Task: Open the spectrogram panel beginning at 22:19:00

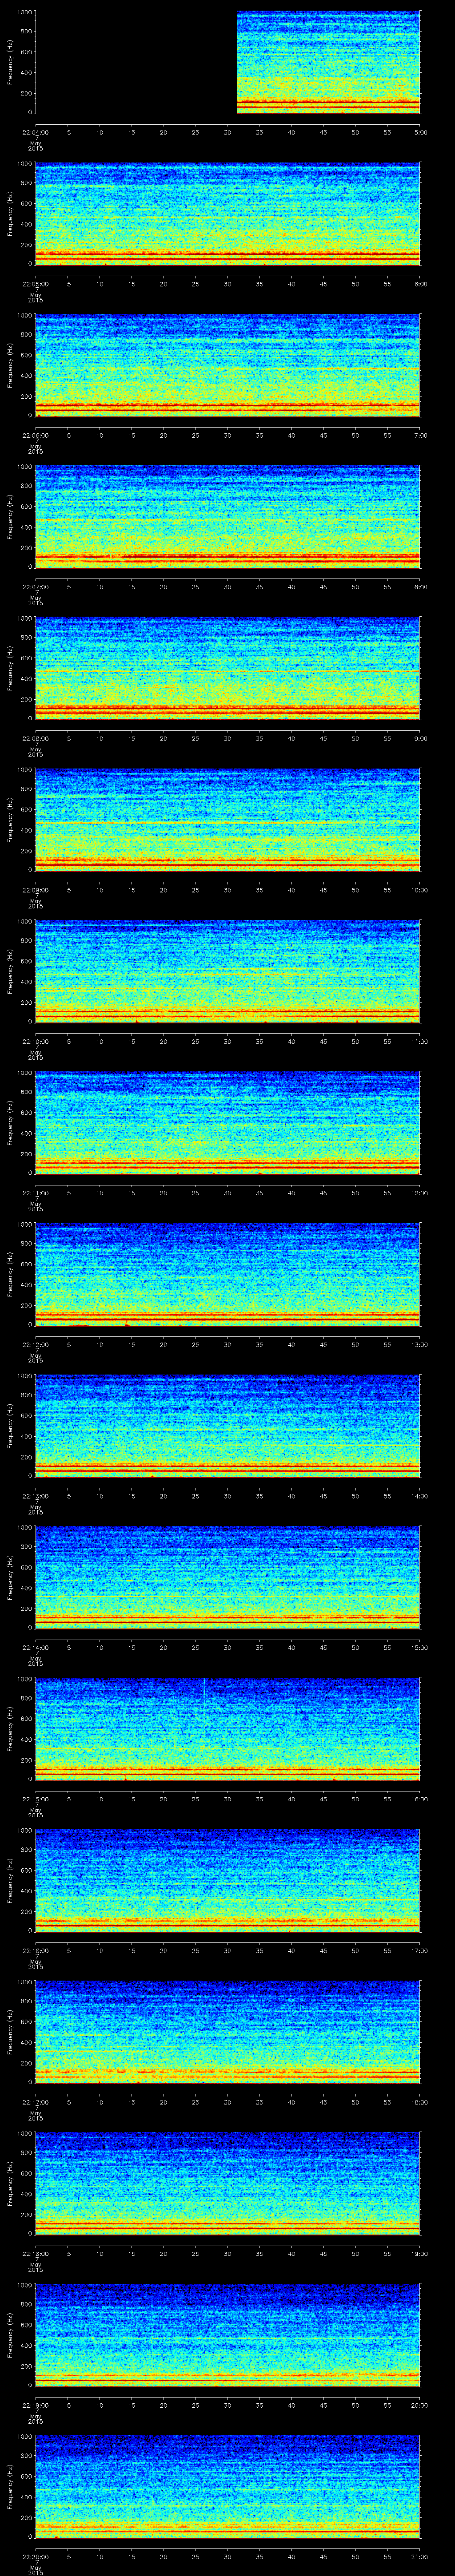Action: click(x=228, y=2334)
